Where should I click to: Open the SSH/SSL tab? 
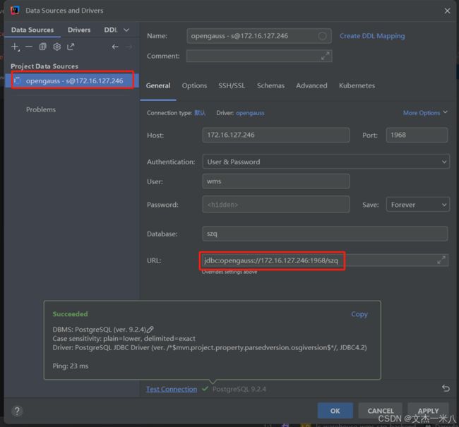point(232,85)
